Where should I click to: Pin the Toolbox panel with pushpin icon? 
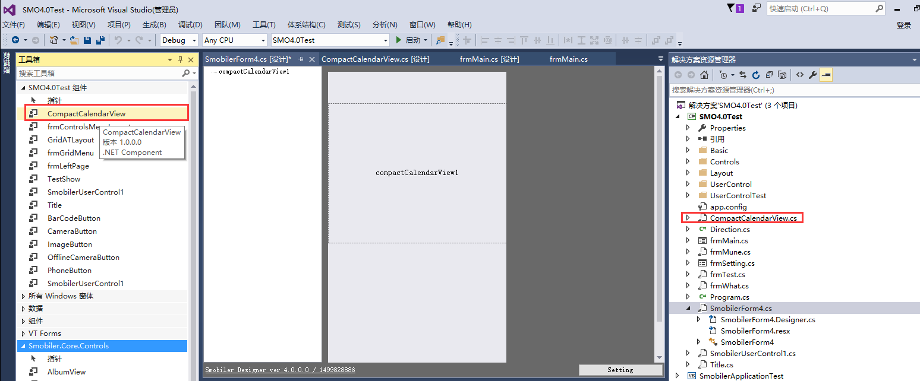[181, 59]
